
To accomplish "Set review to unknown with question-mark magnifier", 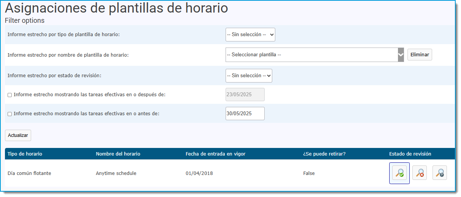I will coord(440,173).
